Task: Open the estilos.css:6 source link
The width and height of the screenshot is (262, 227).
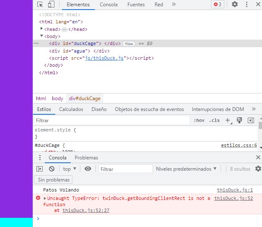Action: [x=239, y=145]
